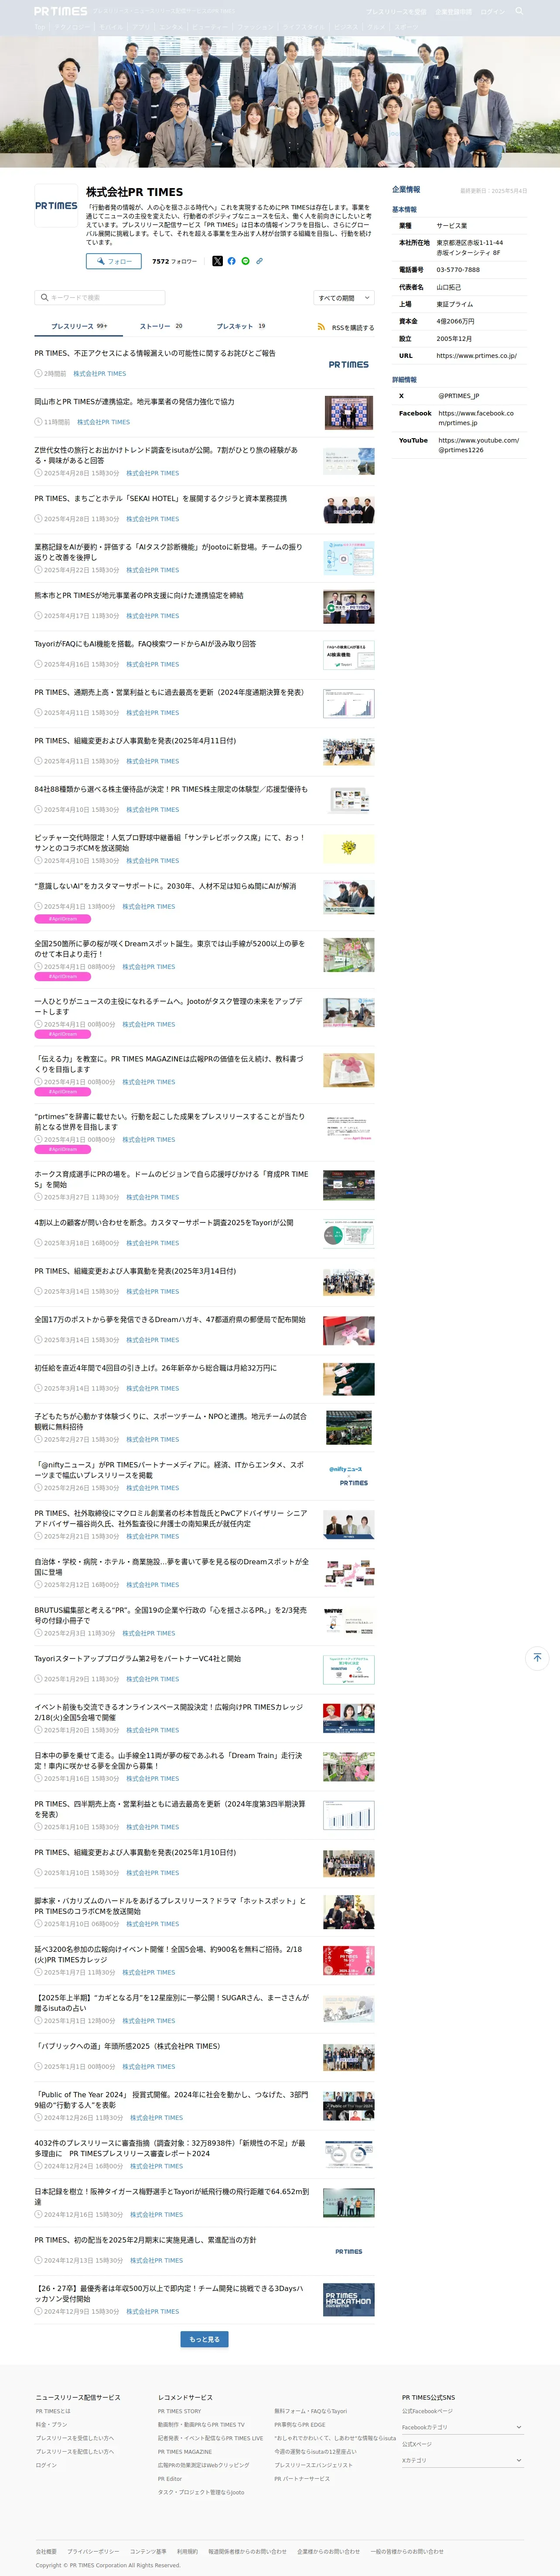The width and height of the screenshot is (560, 2576).
Task: Click the company PR TIMES logo image
Action: [56, 206]
